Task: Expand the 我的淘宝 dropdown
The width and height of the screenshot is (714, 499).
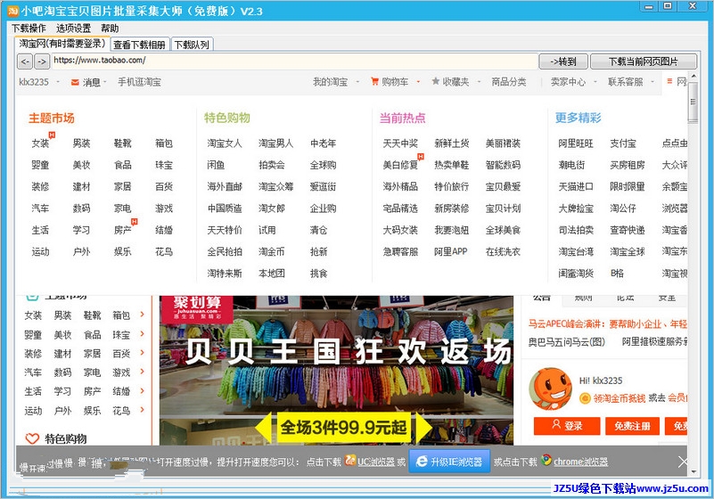Action: click(x=357, y=82)
